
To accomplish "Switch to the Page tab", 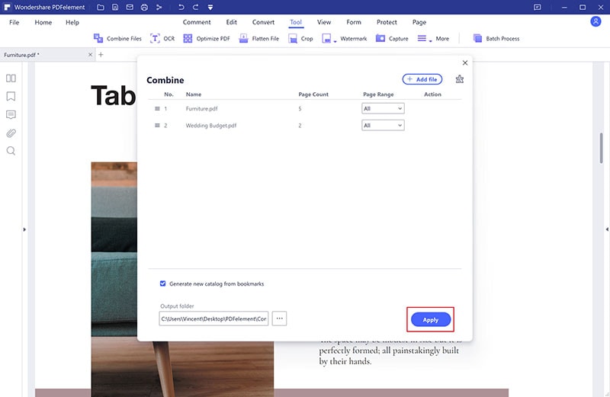I will tap(419, 22).
